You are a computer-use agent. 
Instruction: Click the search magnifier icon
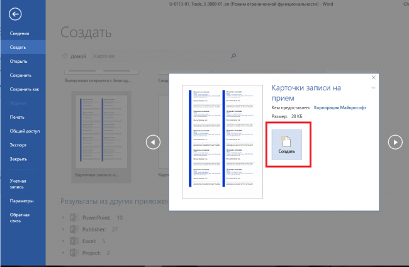pos(233,56)
